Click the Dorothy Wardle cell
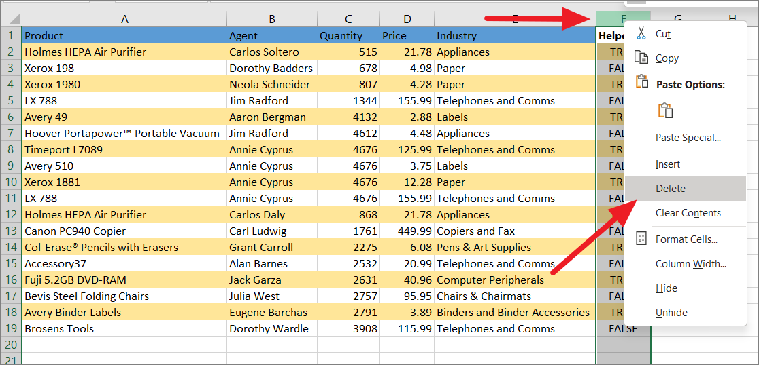759x365 pixels. 272,329
